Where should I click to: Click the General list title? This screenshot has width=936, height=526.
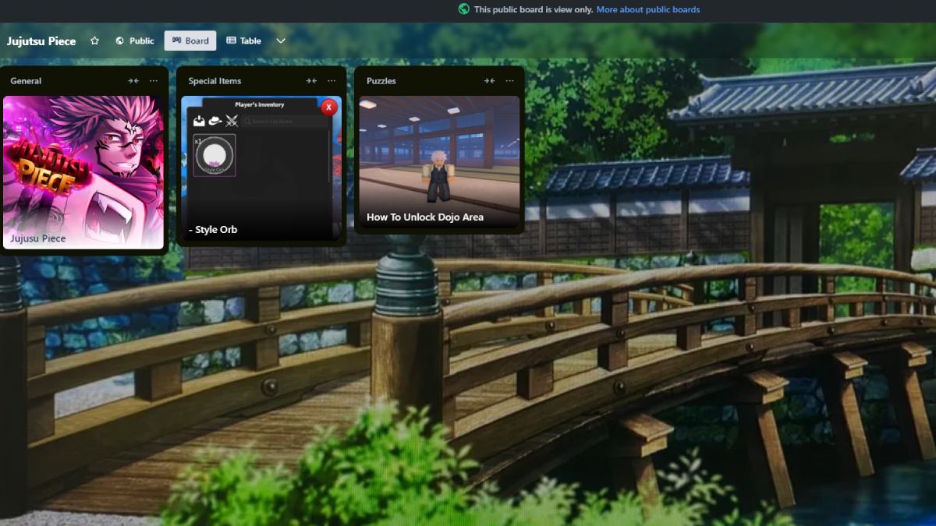[26, 81]
